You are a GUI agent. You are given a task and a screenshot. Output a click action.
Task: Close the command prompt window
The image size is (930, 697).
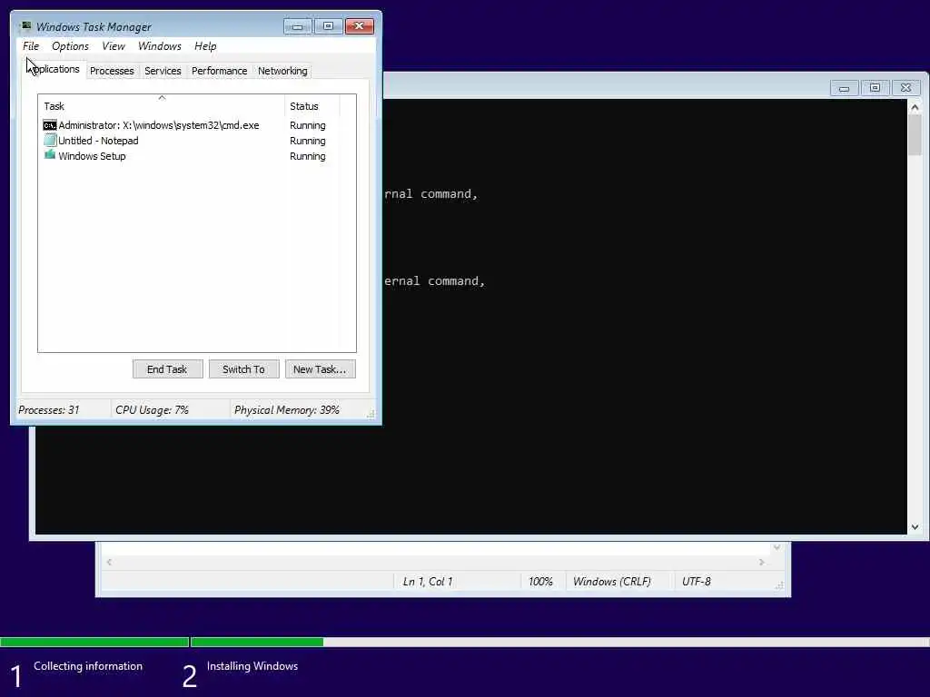pos(905,88)
